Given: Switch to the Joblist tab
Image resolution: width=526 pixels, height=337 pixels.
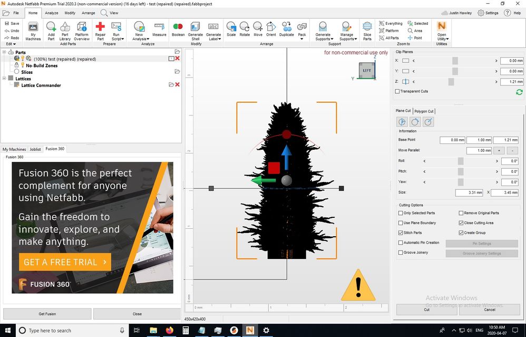Looking at the screenshot, I should coord(35,149).
